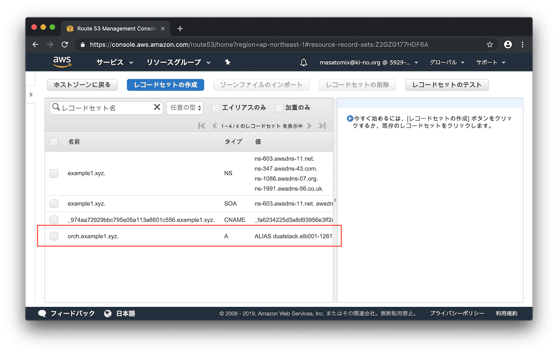This screenshot has height=354, width=558.
Task: Select the _974aa72929bbc795e05a113a8601c556 record name
Action: click(x=141, y=220)
